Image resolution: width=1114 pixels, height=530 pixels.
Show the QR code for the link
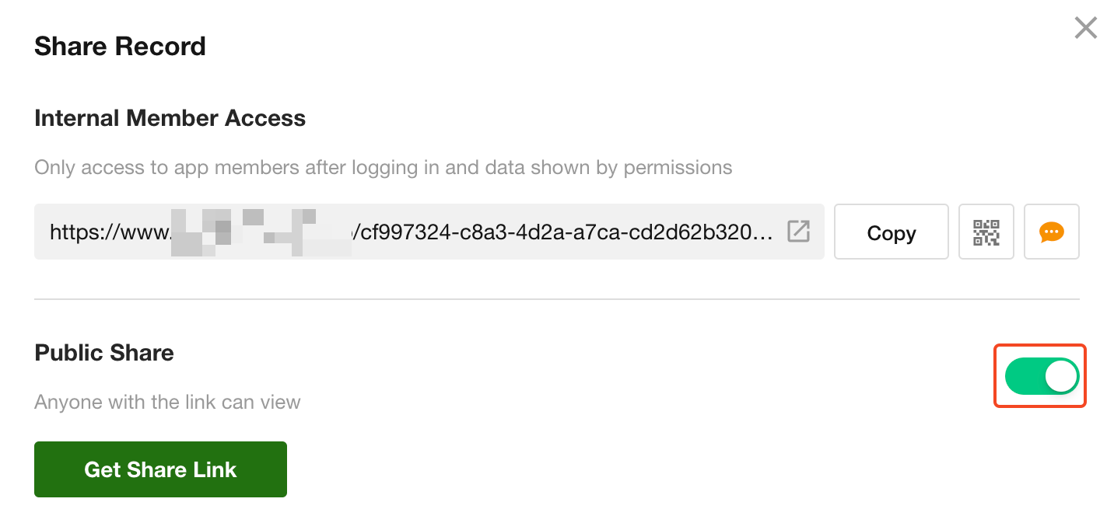click(986, 232)
